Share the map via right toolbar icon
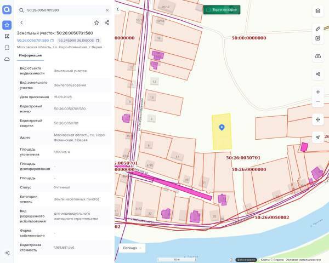329x263 pixels. [x=318, y=74]
